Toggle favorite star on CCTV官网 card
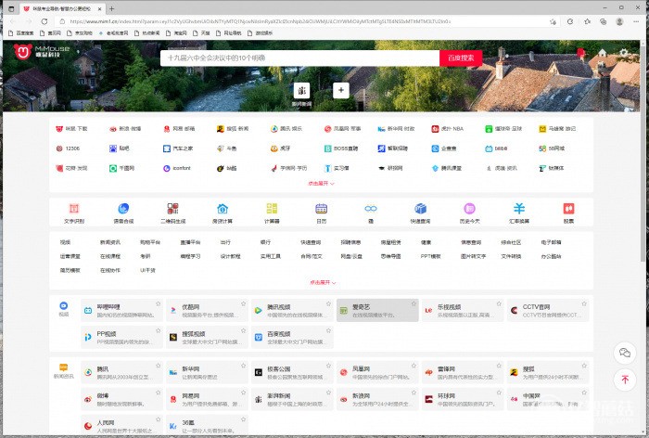Viewport: 649px width, 438px height. point(584,303)
